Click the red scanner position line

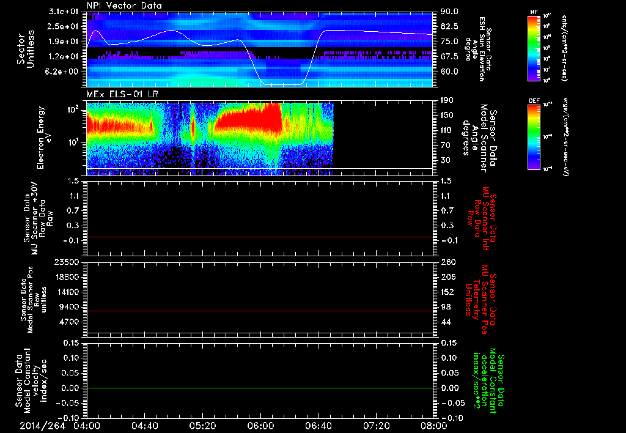coord(259,311)
